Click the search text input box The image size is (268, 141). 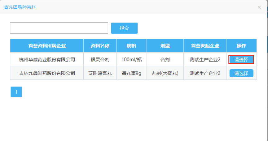tap(59, 28)
